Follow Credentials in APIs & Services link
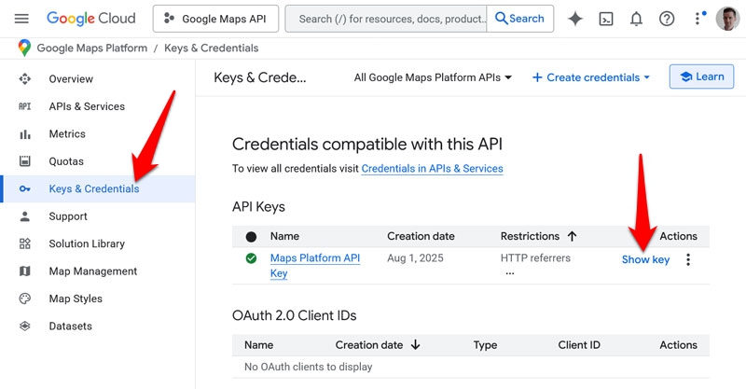Screen dimensions: 746x389 tap(432, 169)
